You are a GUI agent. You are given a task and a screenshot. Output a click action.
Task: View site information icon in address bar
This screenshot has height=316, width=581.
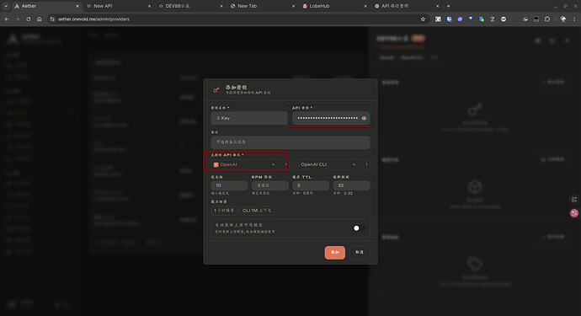[x=52, y=19]
